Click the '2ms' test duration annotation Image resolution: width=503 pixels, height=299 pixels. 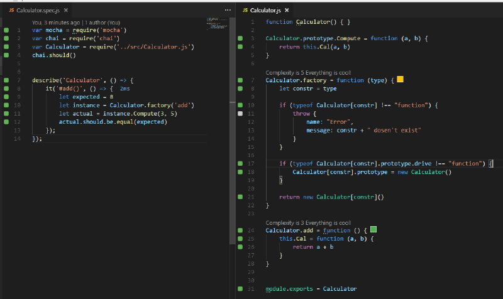(124, 89)
